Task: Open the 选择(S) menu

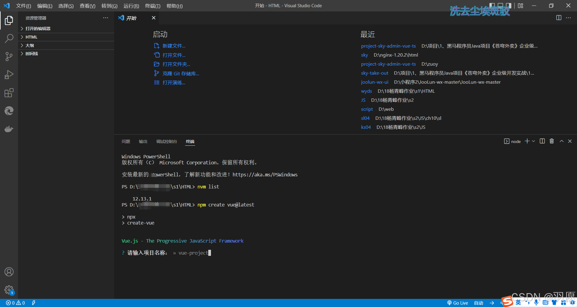Action: pyautogui.click(x=66, y=6)
